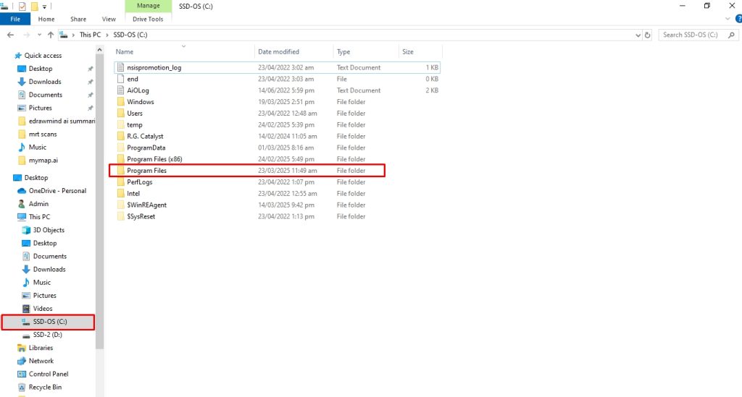The image size is (742, 397).
Task: Select the Program Files (x86) folder name
Action: pos(154,159)
